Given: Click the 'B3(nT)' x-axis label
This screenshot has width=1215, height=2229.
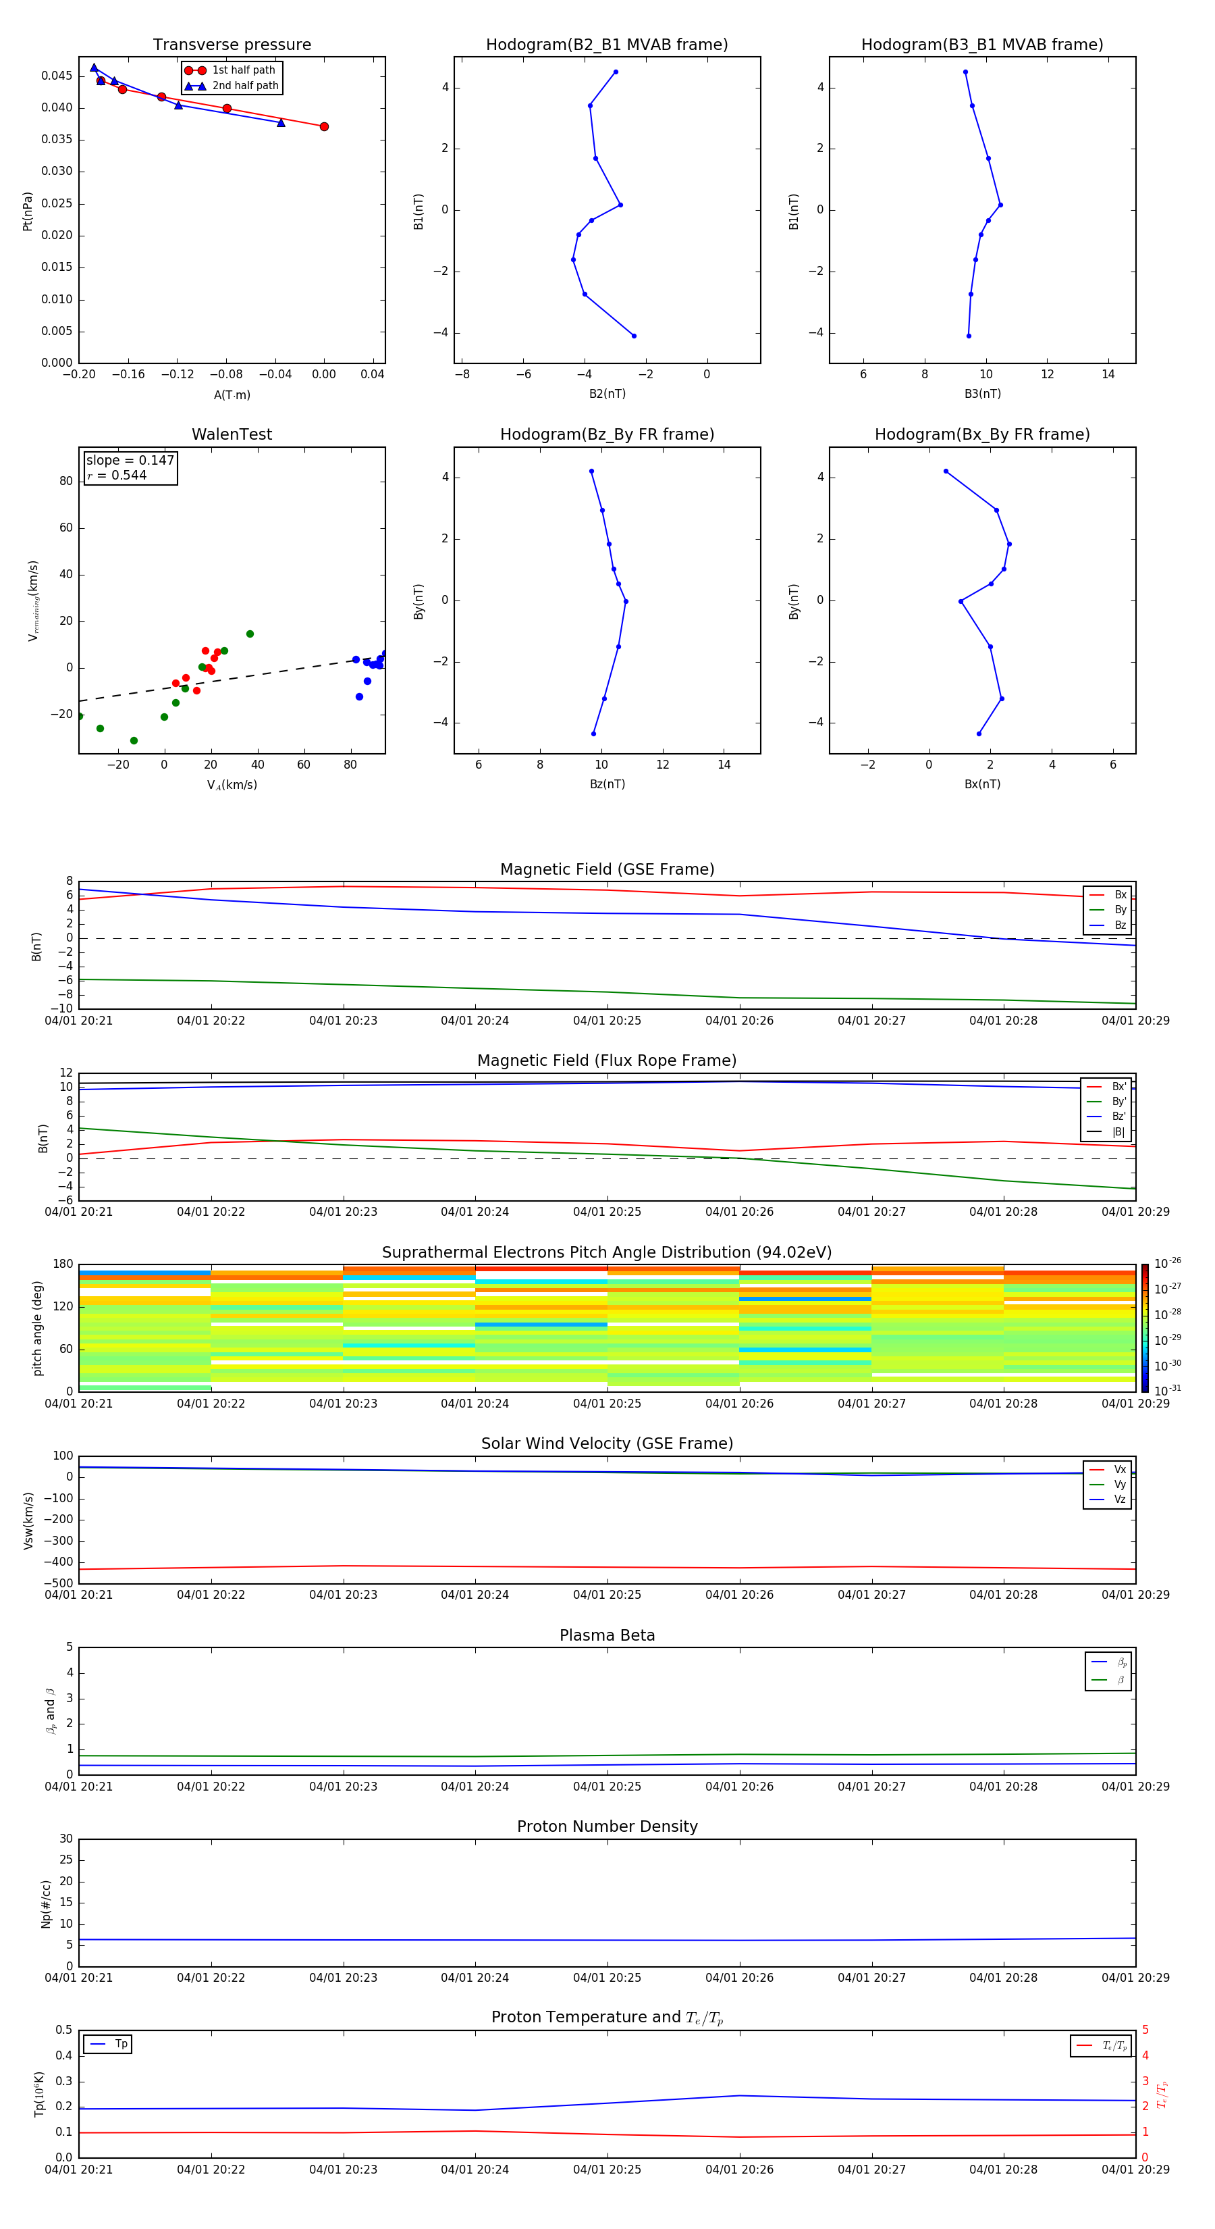Looking at the screenshot, I should click(x=982, y=394).
